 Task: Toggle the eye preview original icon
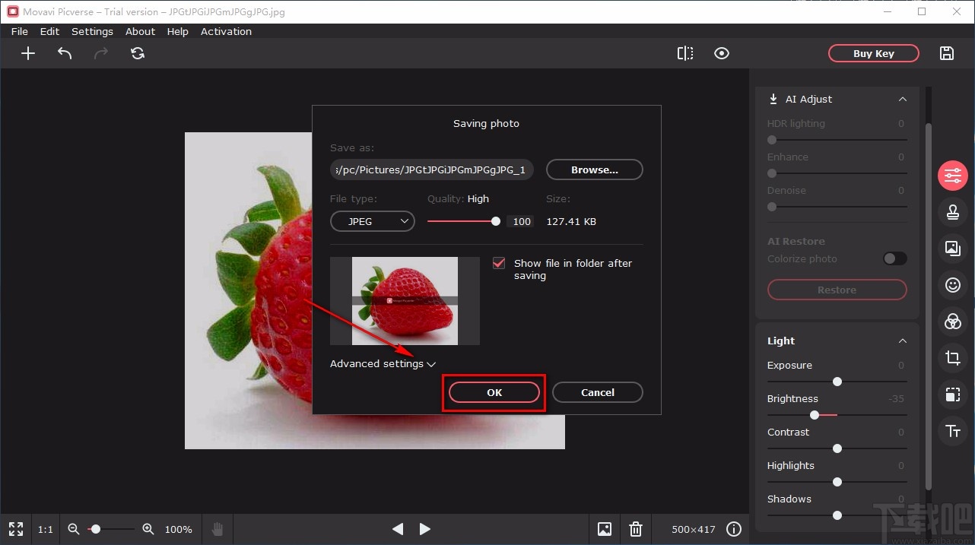722,53
